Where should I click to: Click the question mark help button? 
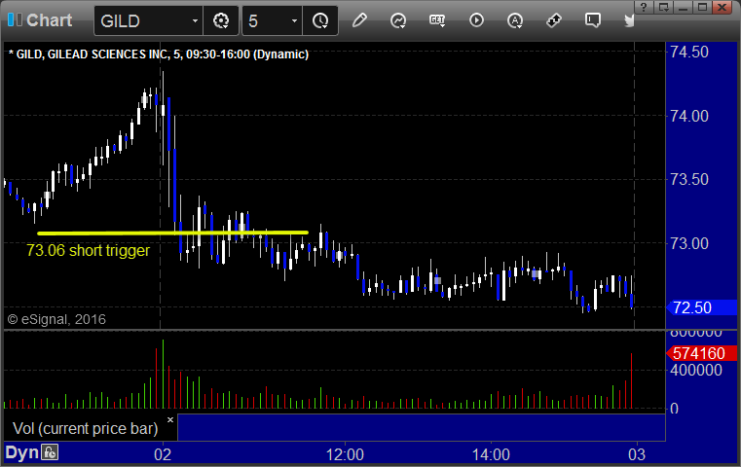644,7
